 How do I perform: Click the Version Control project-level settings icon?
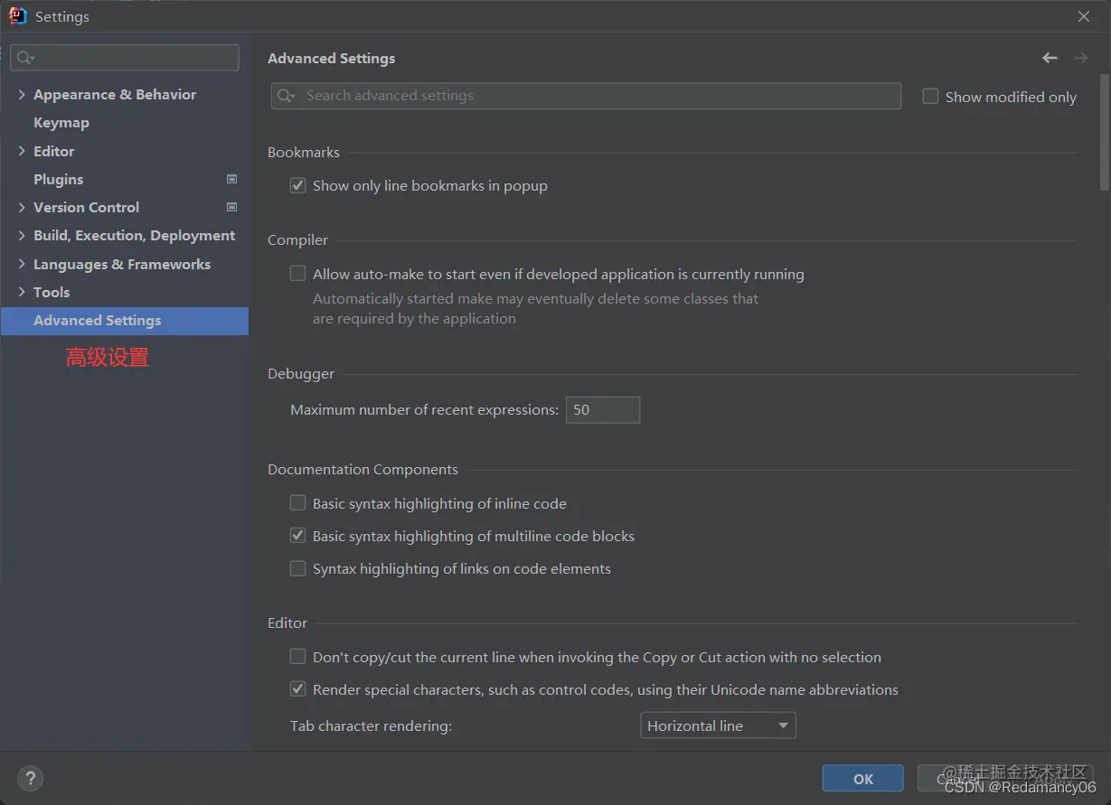[231, 207]
